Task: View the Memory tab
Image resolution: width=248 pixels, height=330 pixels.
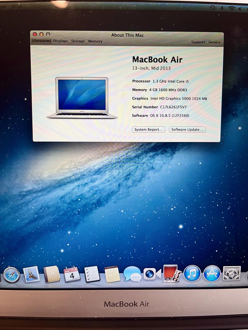Action: point(95,42)
